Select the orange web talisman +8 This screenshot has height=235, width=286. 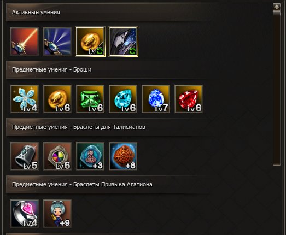pos(123,156)
